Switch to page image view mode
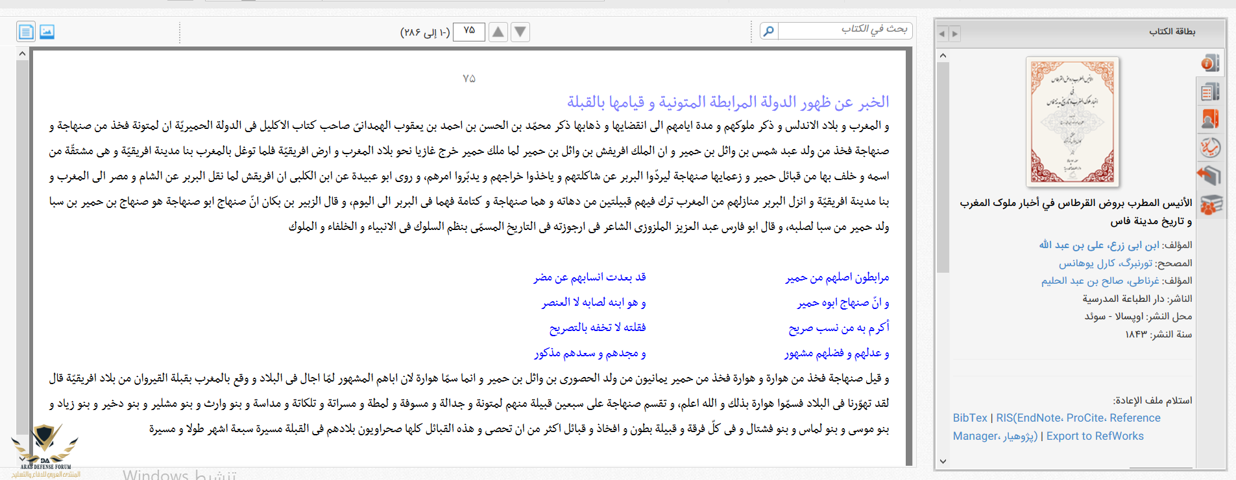Viewport: 1236px width, 480px height. point(47,32)
